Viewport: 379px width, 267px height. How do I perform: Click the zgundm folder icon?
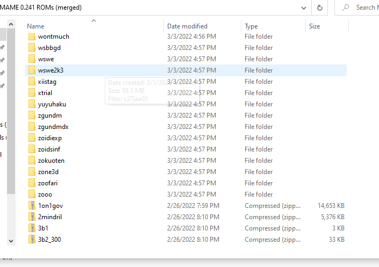pyautogui.click(x=32, y=116)
